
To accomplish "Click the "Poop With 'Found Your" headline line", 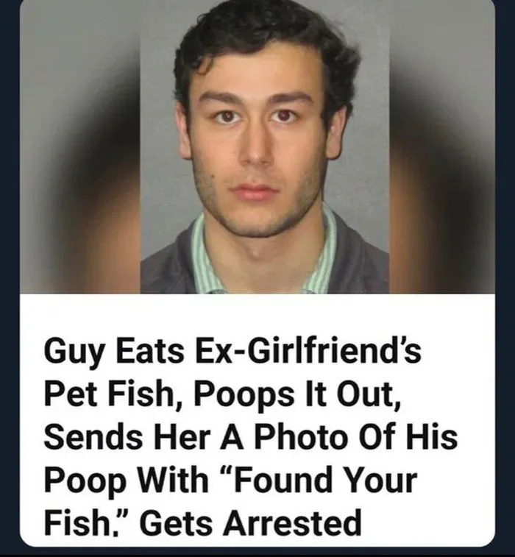I will (x=230, y=480).
